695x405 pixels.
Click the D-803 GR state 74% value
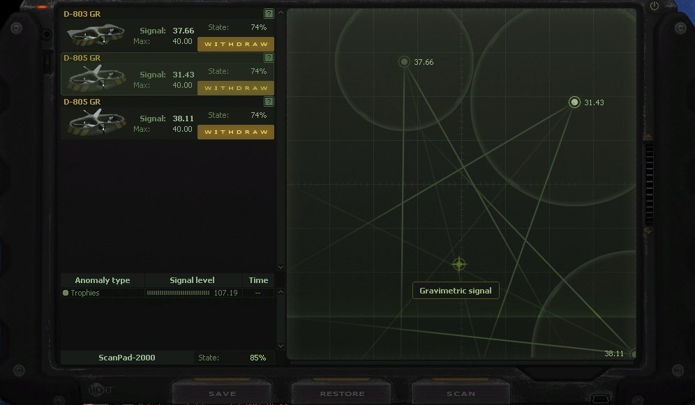(x=258, y=27)
